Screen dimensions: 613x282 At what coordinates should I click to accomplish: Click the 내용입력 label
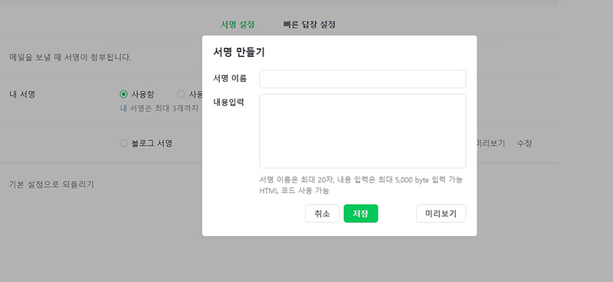(x=228, y=103)
